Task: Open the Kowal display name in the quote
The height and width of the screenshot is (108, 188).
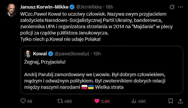Action: click(x=40, y=54)
